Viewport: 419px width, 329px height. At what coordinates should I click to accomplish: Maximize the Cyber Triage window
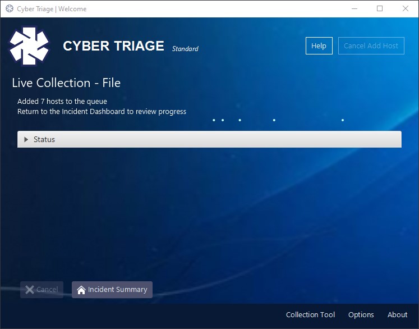tap(379, 9)
